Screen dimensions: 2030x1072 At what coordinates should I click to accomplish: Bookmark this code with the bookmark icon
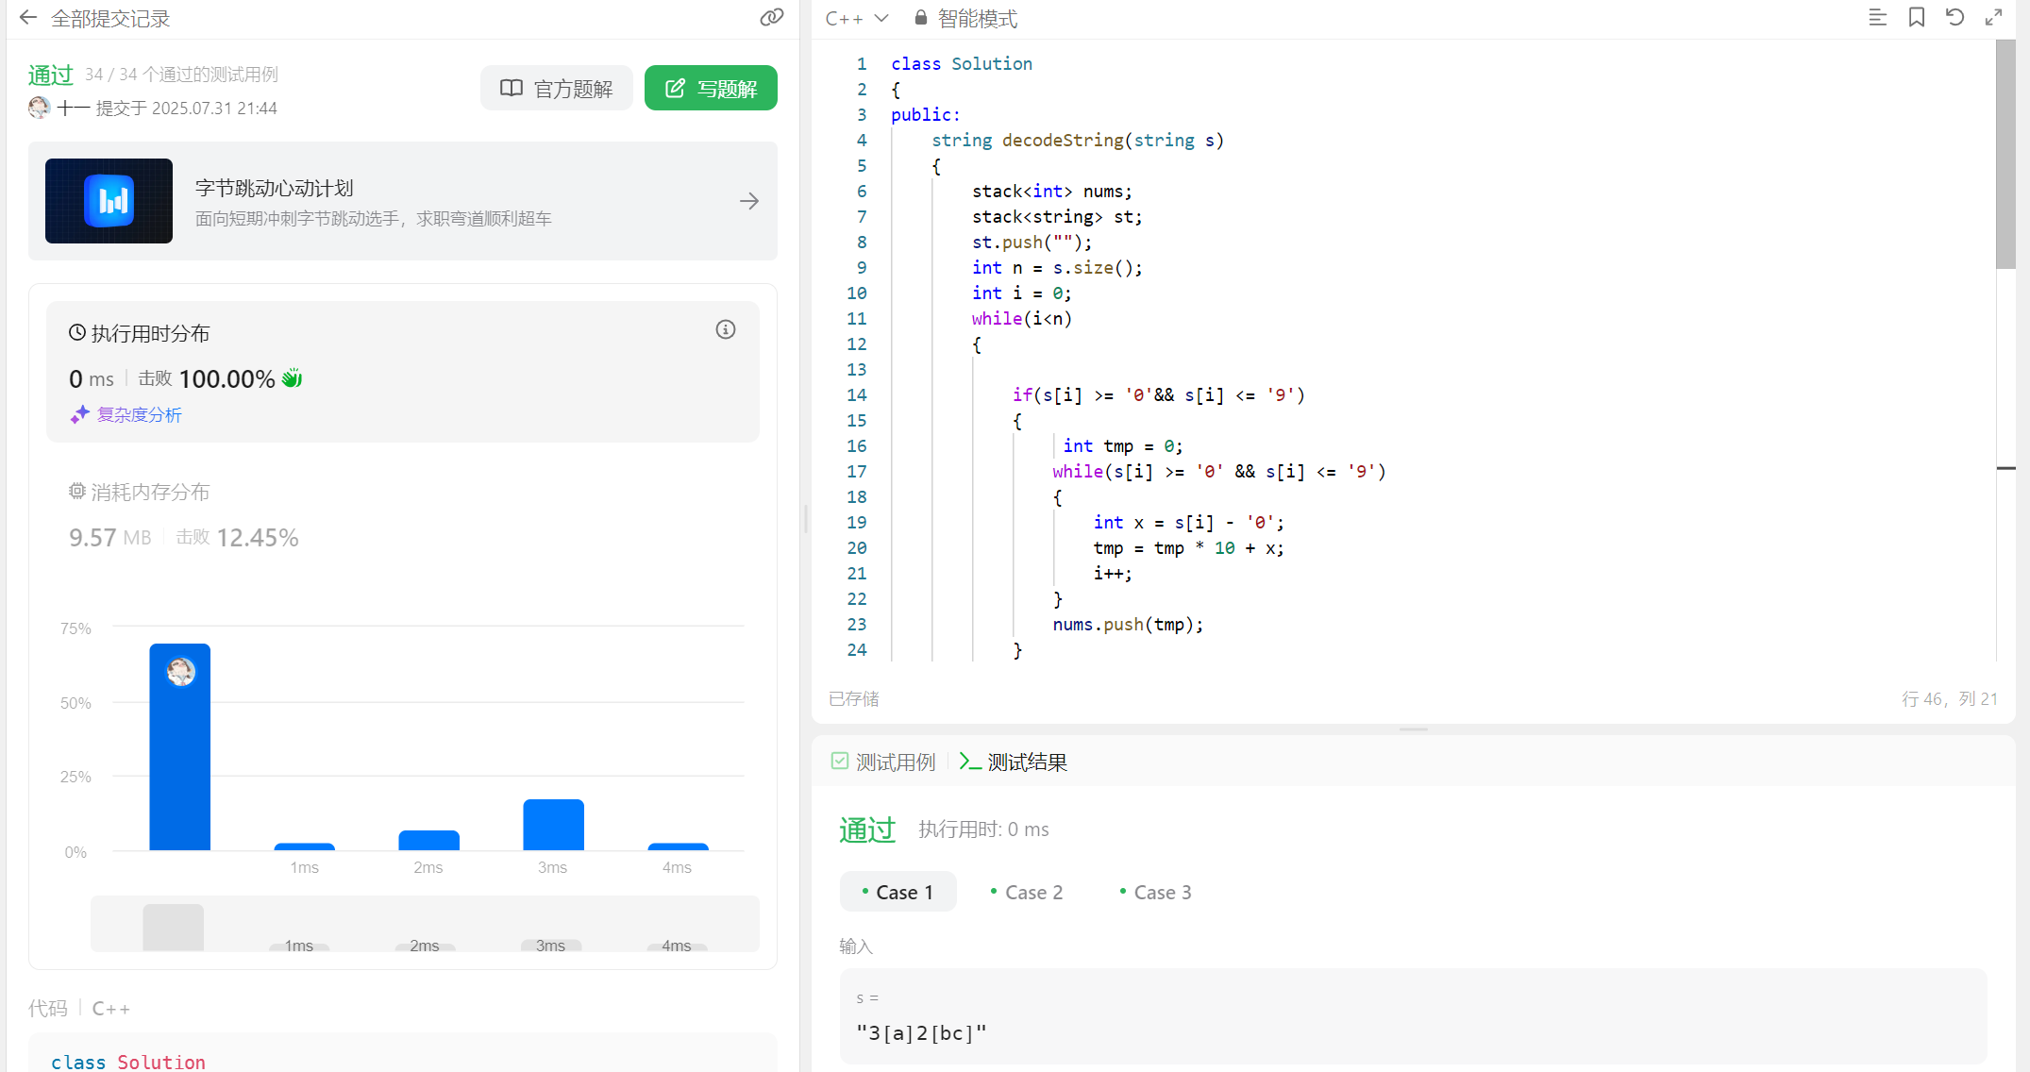point(1916,18)
